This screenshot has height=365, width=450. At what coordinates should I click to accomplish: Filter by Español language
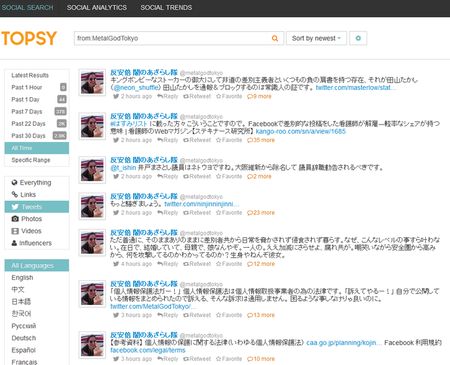[23, 350]
